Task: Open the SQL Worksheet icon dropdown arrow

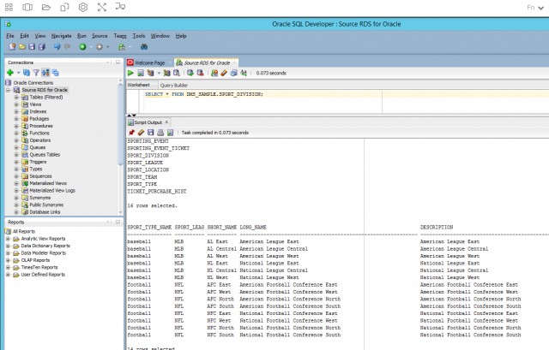Action: pyautogui.click(x=130, y=47)
